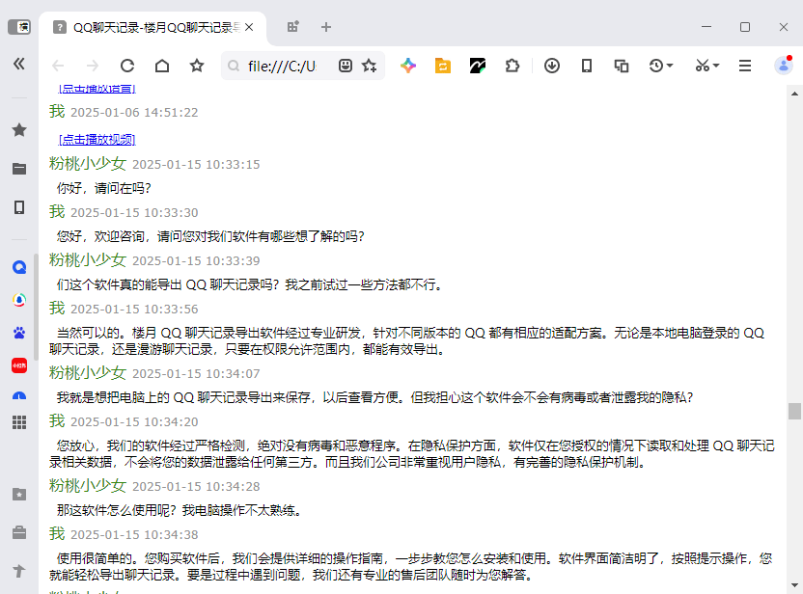The height and width of the screenshot is (594, 803).
Task: Go to browser home page
Action: [x=162, y=66]
